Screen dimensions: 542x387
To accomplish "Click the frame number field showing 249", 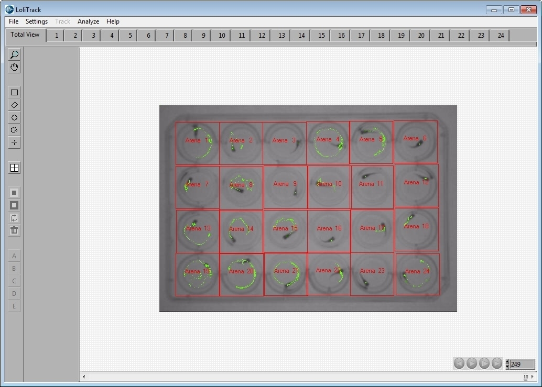I will pos(522,364).
